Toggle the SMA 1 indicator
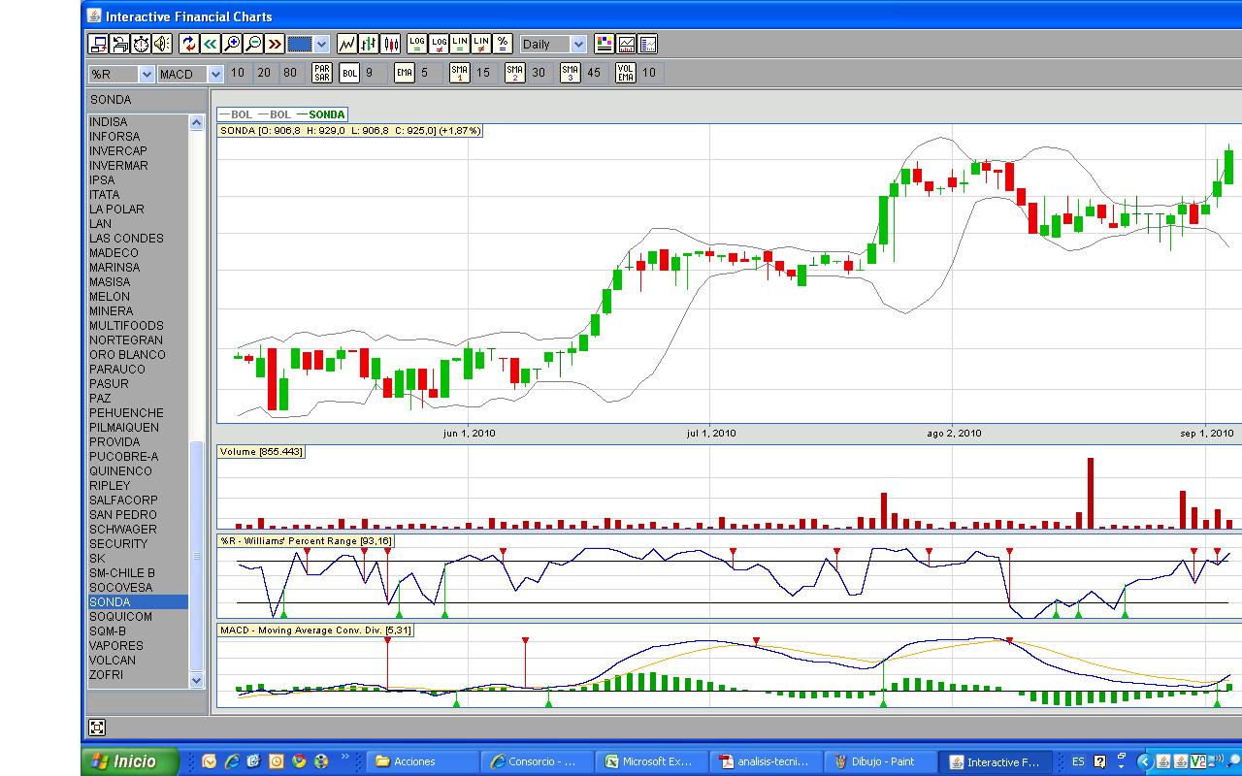Image resolution: width=1242 pixels, height=776 pixels. point(460,73)
